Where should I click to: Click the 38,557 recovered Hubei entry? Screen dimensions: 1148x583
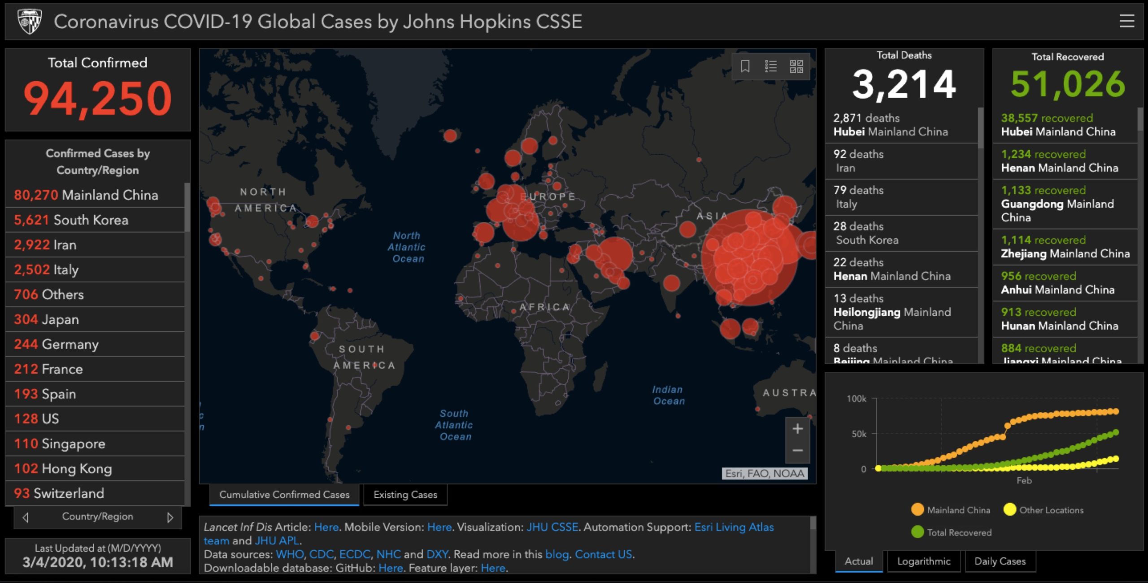[x=1065, y=125]
